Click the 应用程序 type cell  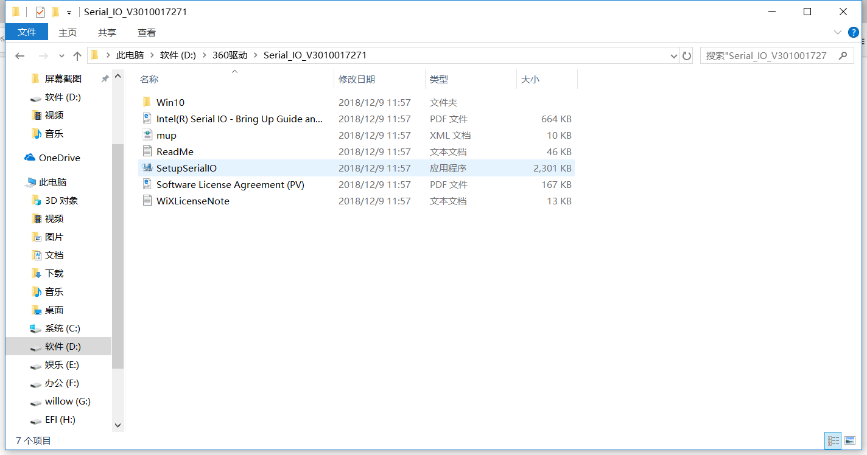[448, 168]
